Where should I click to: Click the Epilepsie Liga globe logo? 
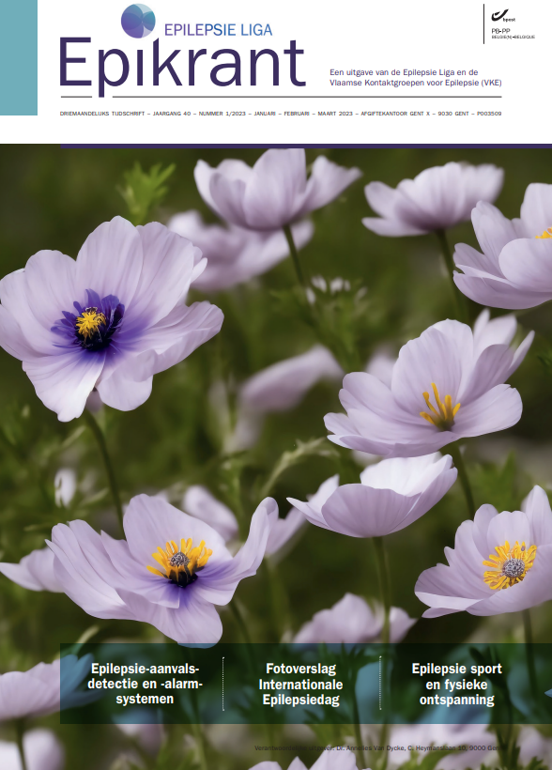click(x=138, y=21)
